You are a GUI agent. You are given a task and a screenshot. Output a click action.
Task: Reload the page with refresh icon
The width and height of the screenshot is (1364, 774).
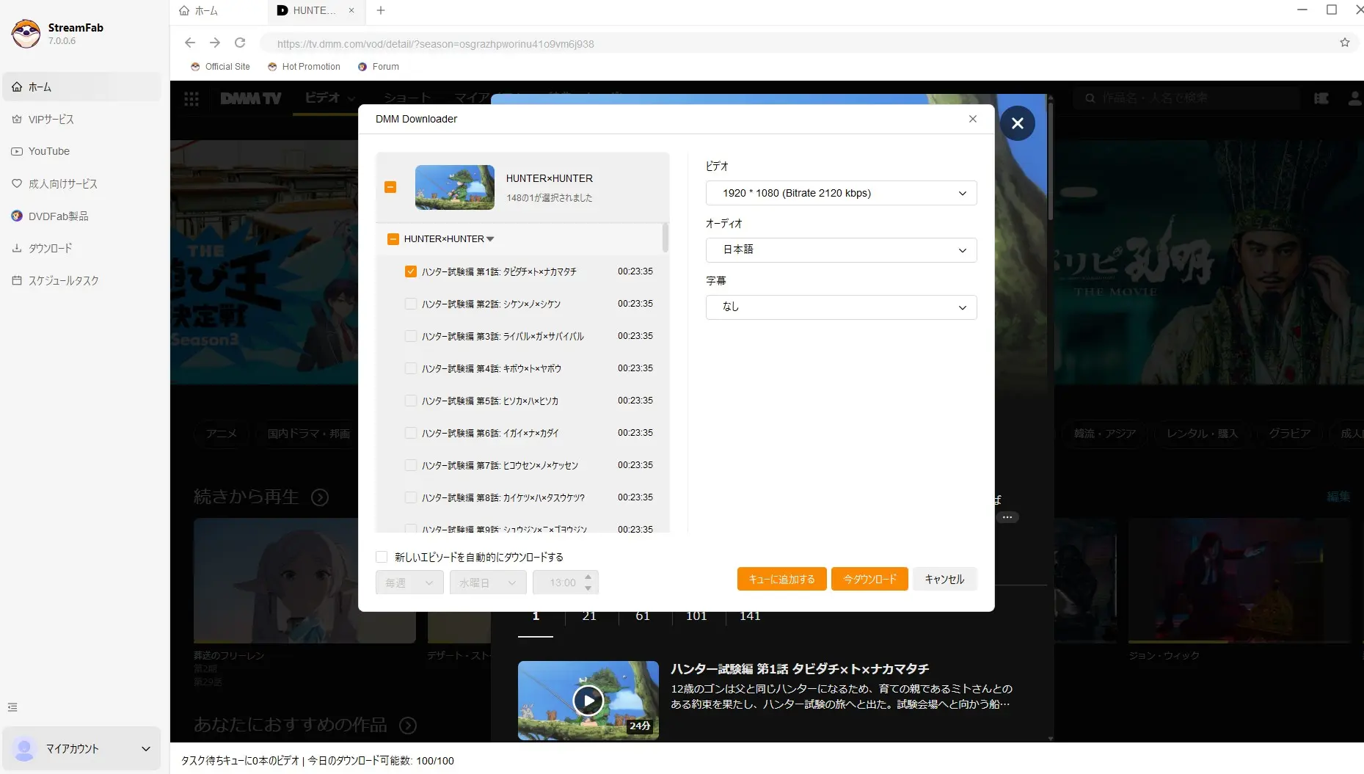tap(240, 43)
